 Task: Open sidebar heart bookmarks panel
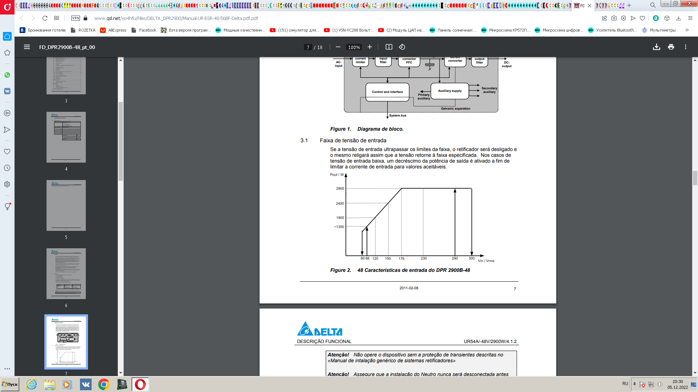7,152
